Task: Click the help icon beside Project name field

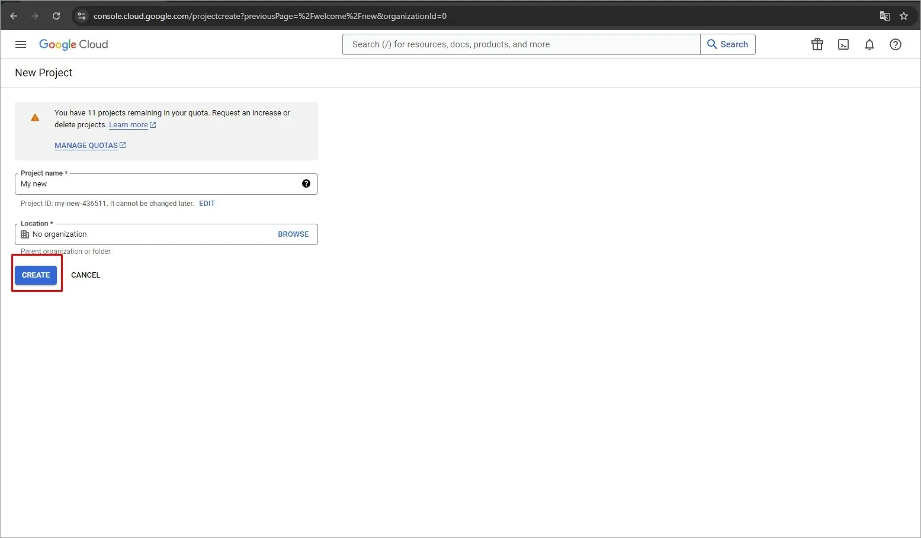Action: click(x=306, y=183)
